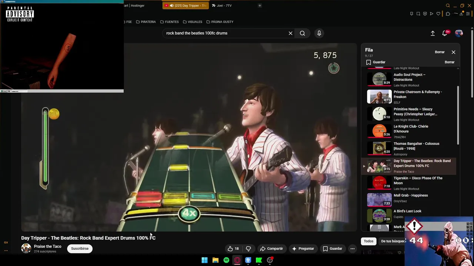
Task: Open the ad blocker shield icon
Action: pyautogui.click(x=425, y=14)
